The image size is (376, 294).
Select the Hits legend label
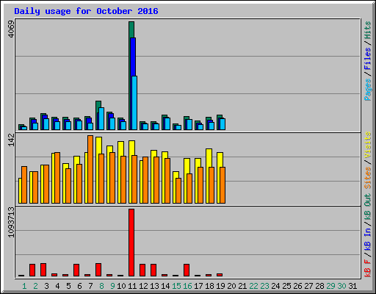pyautogui.click(x=367, y=30)
